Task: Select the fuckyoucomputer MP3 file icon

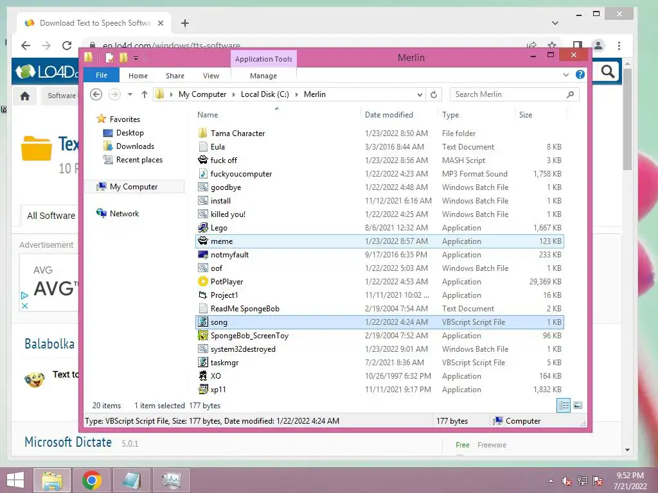Action: [x=202, y=173]
